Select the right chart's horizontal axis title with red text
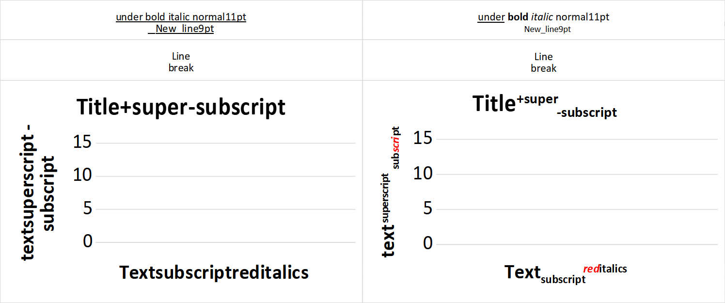The width and height of the screenshot is (725, 303). point(565,273)
